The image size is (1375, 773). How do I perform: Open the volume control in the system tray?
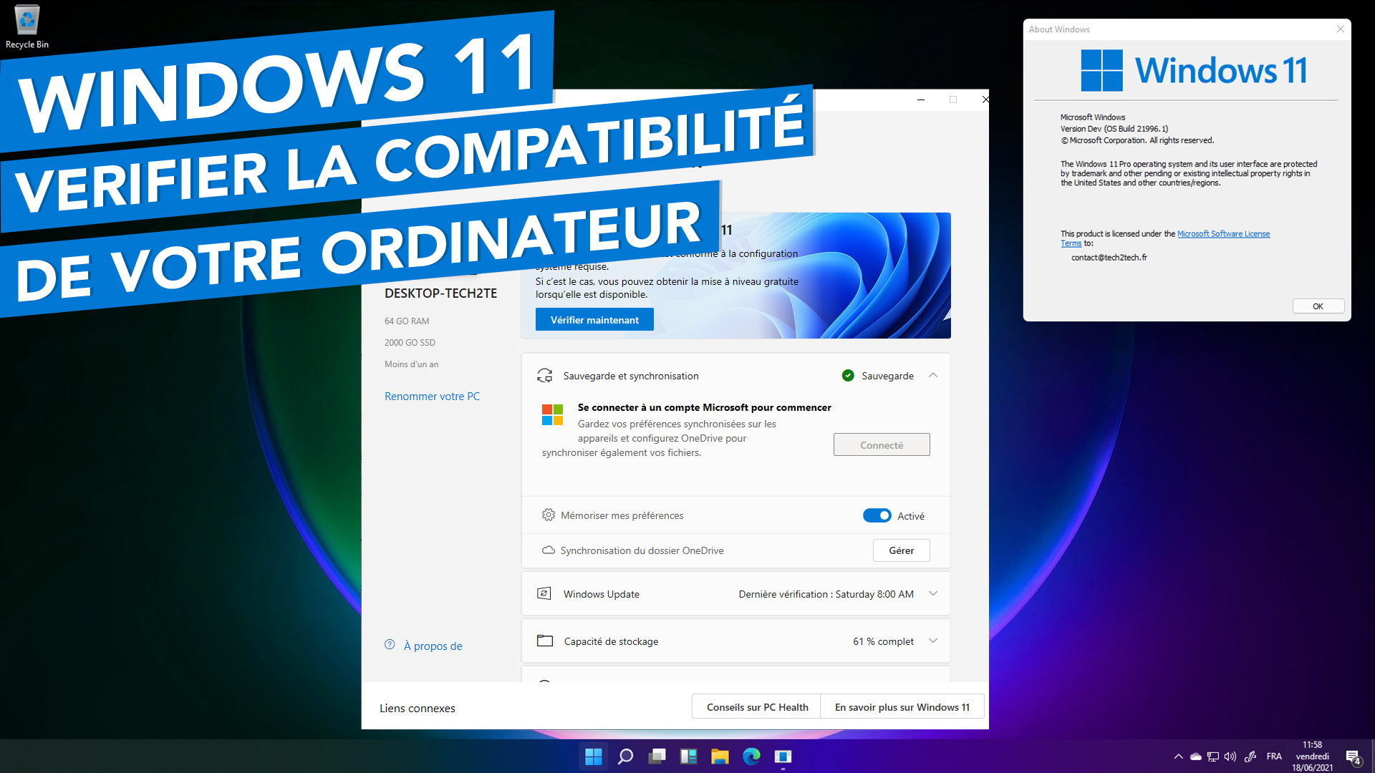1230,756
